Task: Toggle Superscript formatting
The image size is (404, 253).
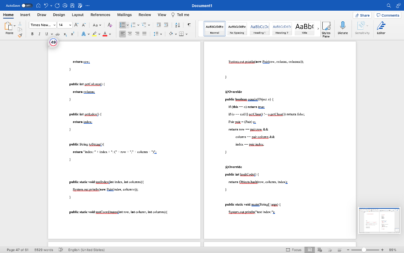Action: click(x=73, y=34)
